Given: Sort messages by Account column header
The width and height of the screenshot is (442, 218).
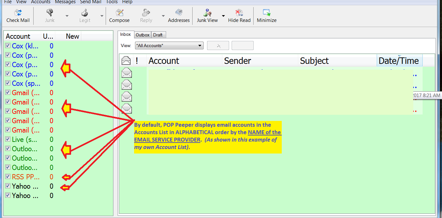Looking at the screenshot, I should click(x=184, y=61).
